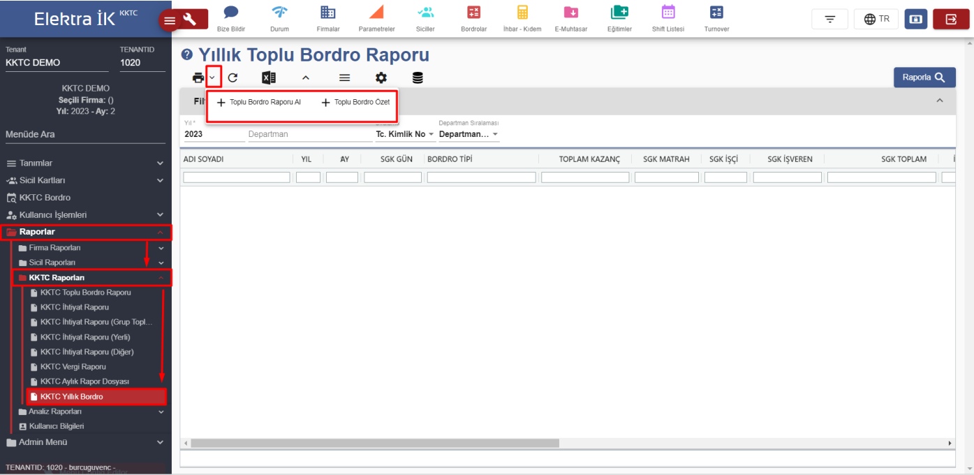Open Bordrolar from the top navigation
This screenshot has width=974, height=475.
tap(473, 20)
